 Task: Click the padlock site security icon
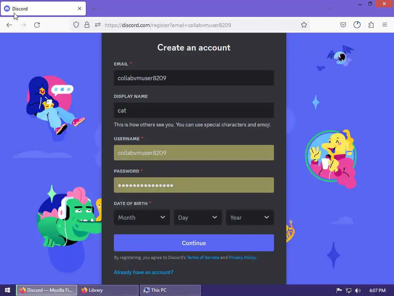tap(87, 25)
